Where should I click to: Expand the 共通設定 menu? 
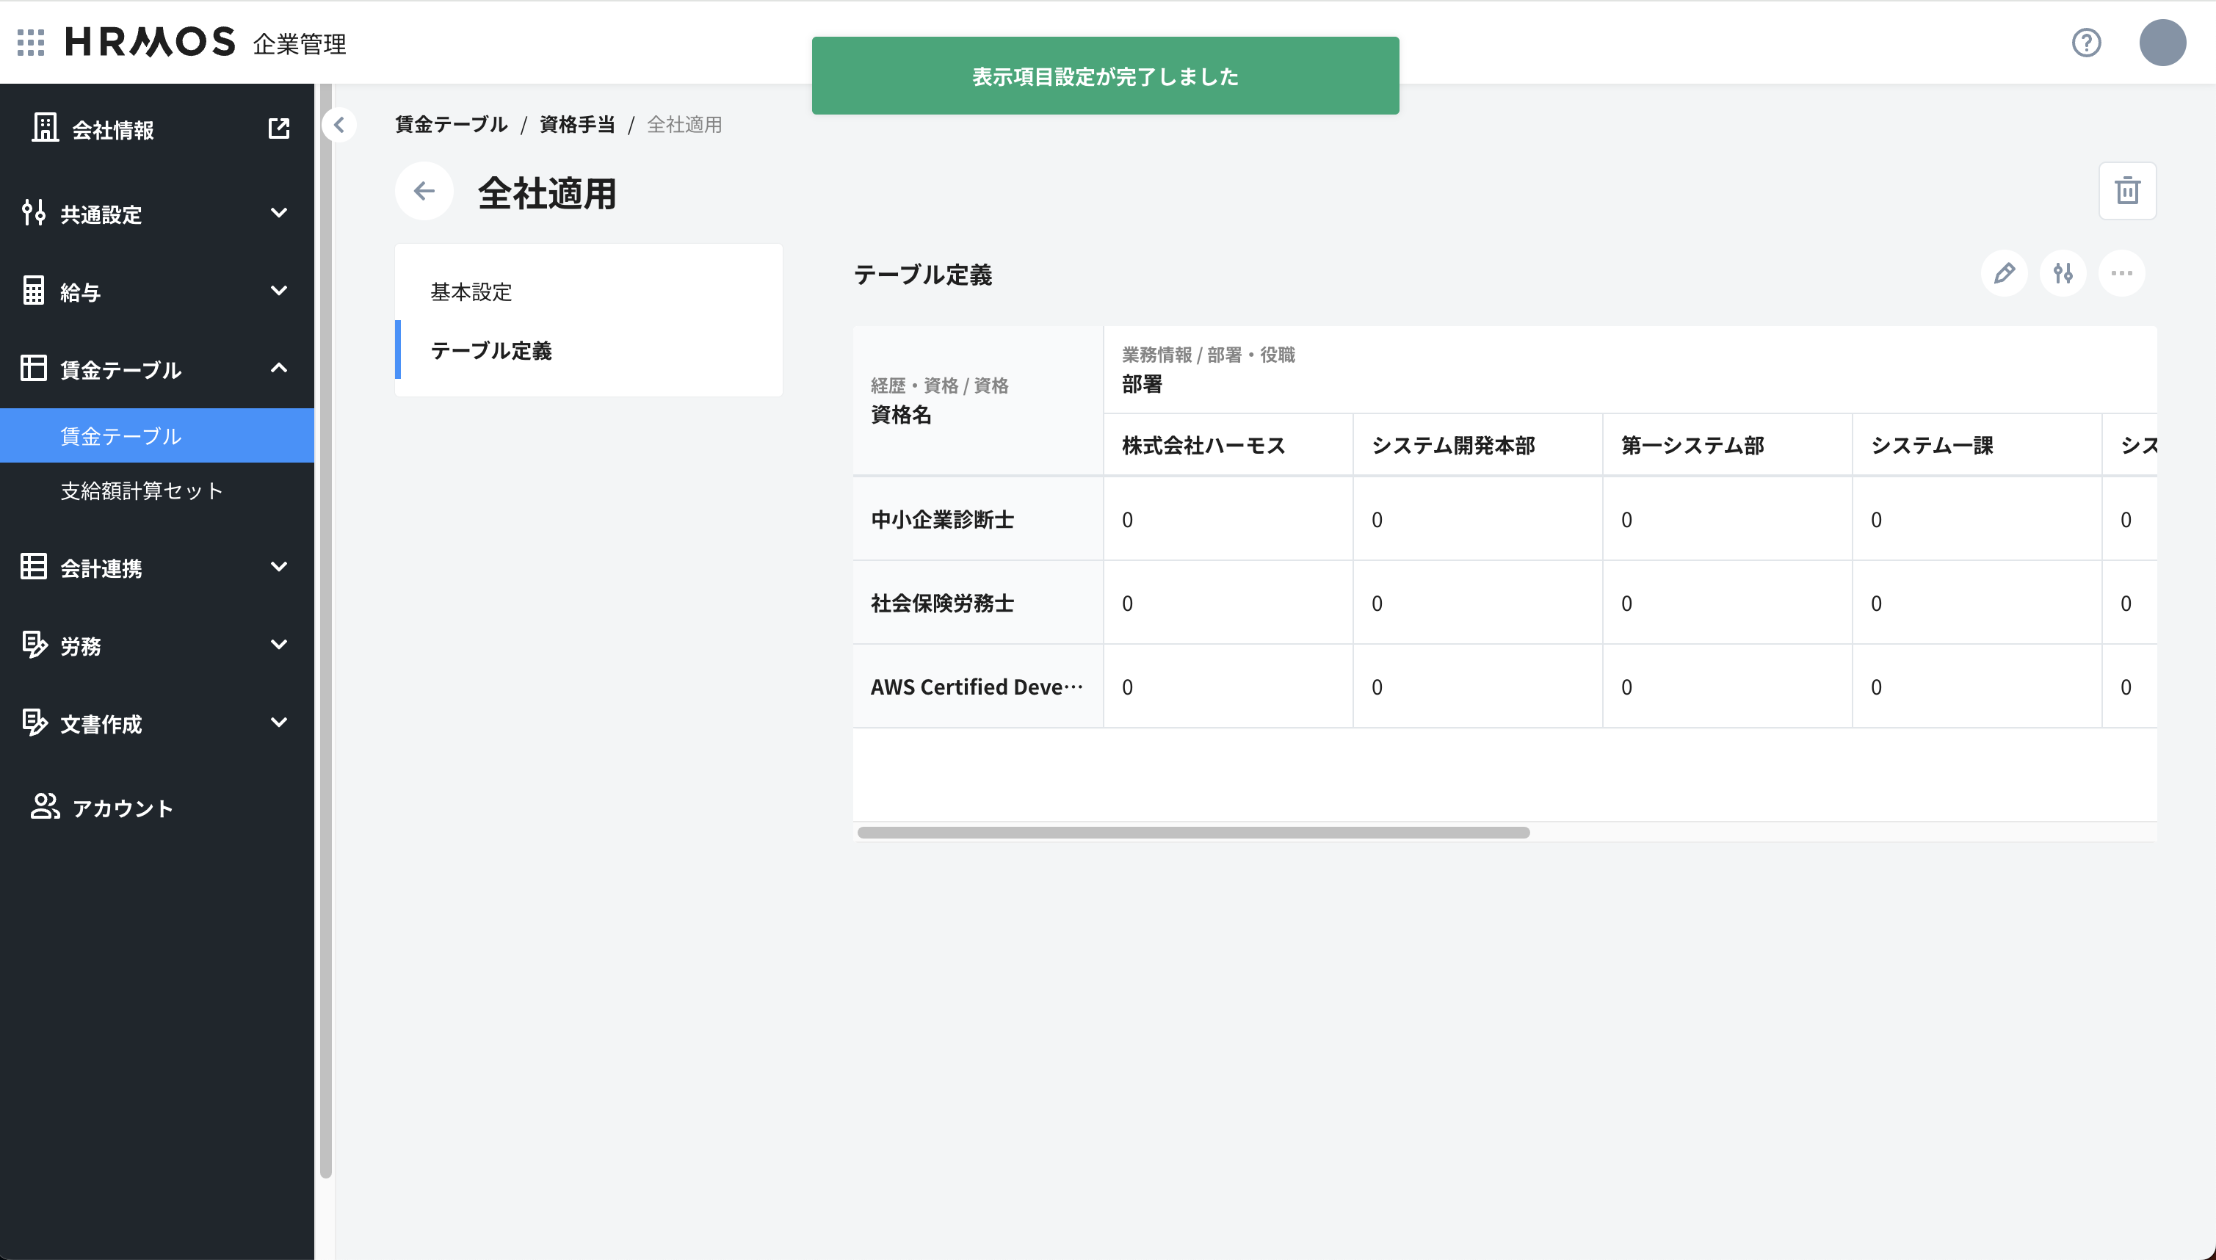(x=278, y=212)
